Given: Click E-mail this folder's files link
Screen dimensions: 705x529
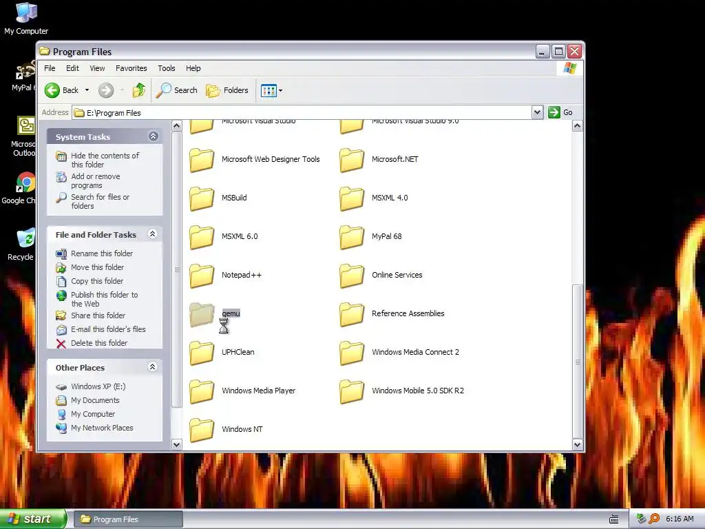Looking at the screenshot, I should point(108,329).
